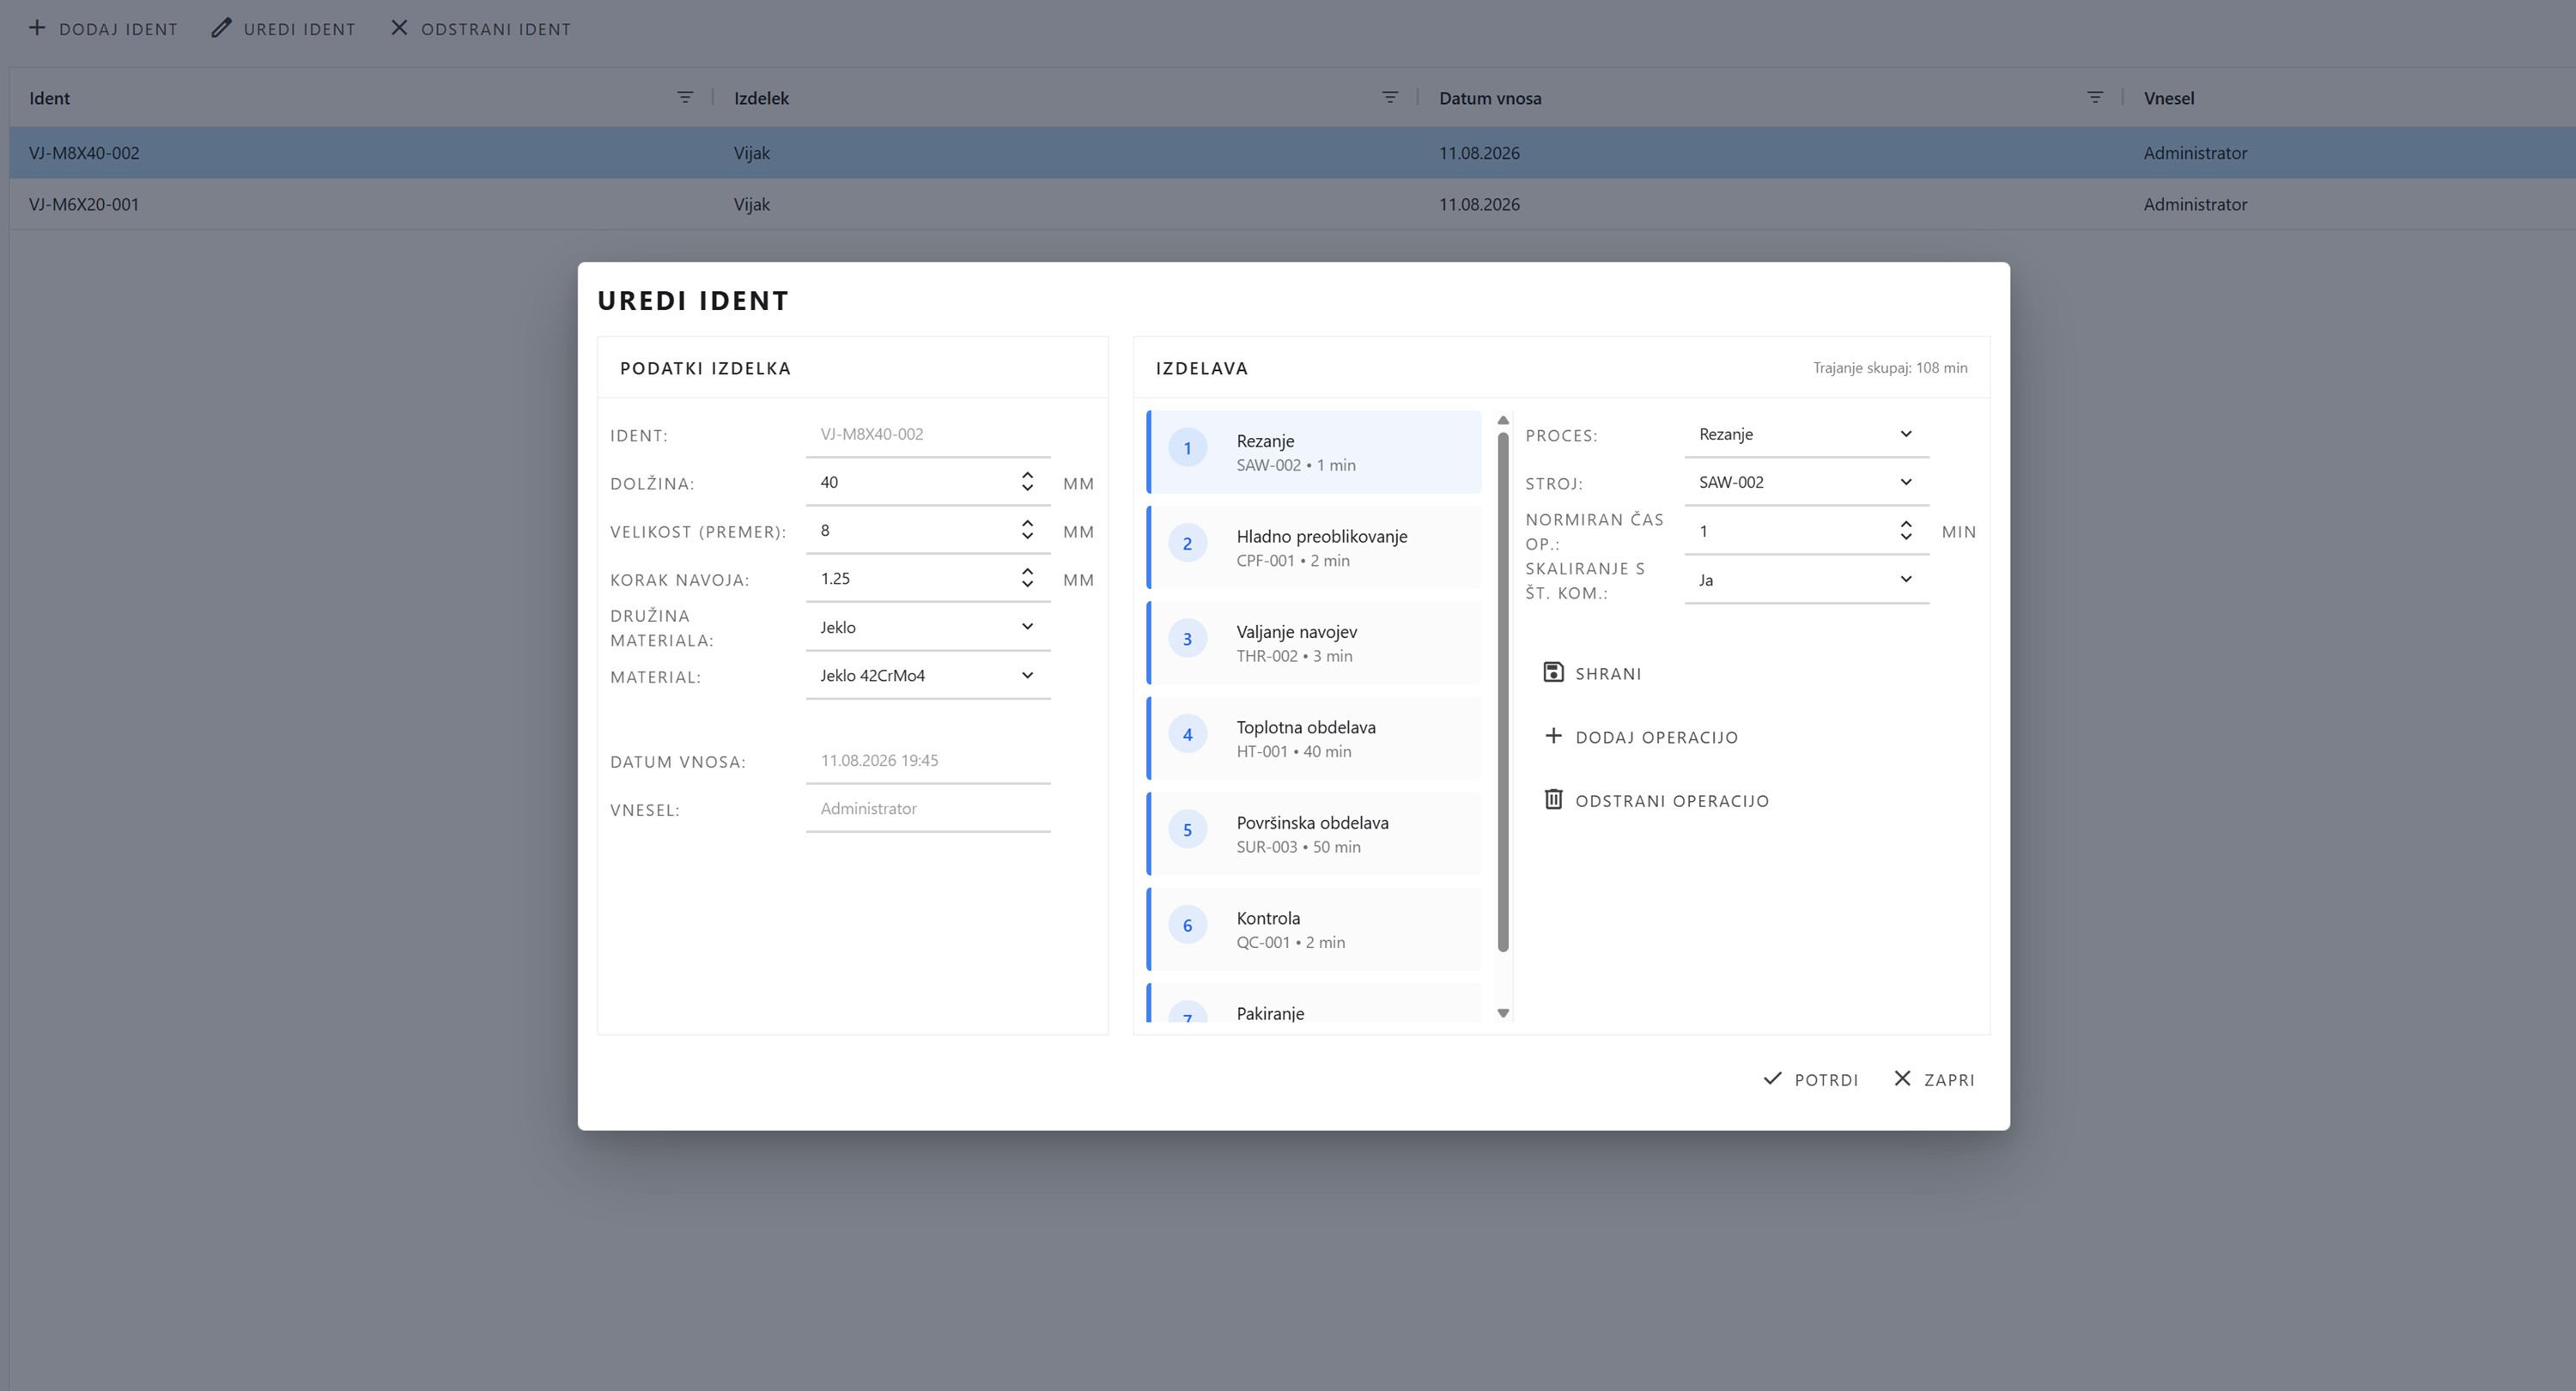The height and width of the screenshot is (1391, 2576).
Task: Click the Shrani button label
Action: [1608, 674]
